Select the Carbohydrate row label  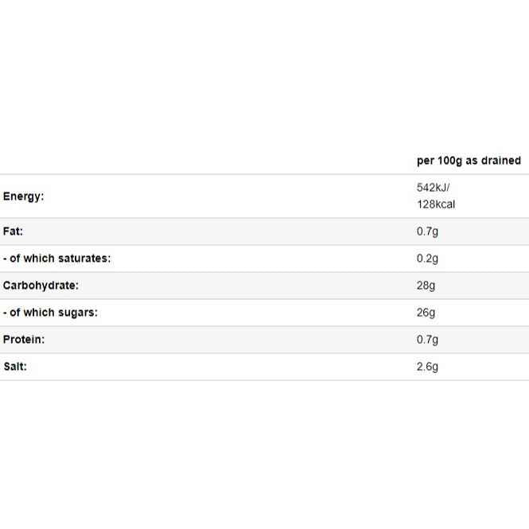41,286
